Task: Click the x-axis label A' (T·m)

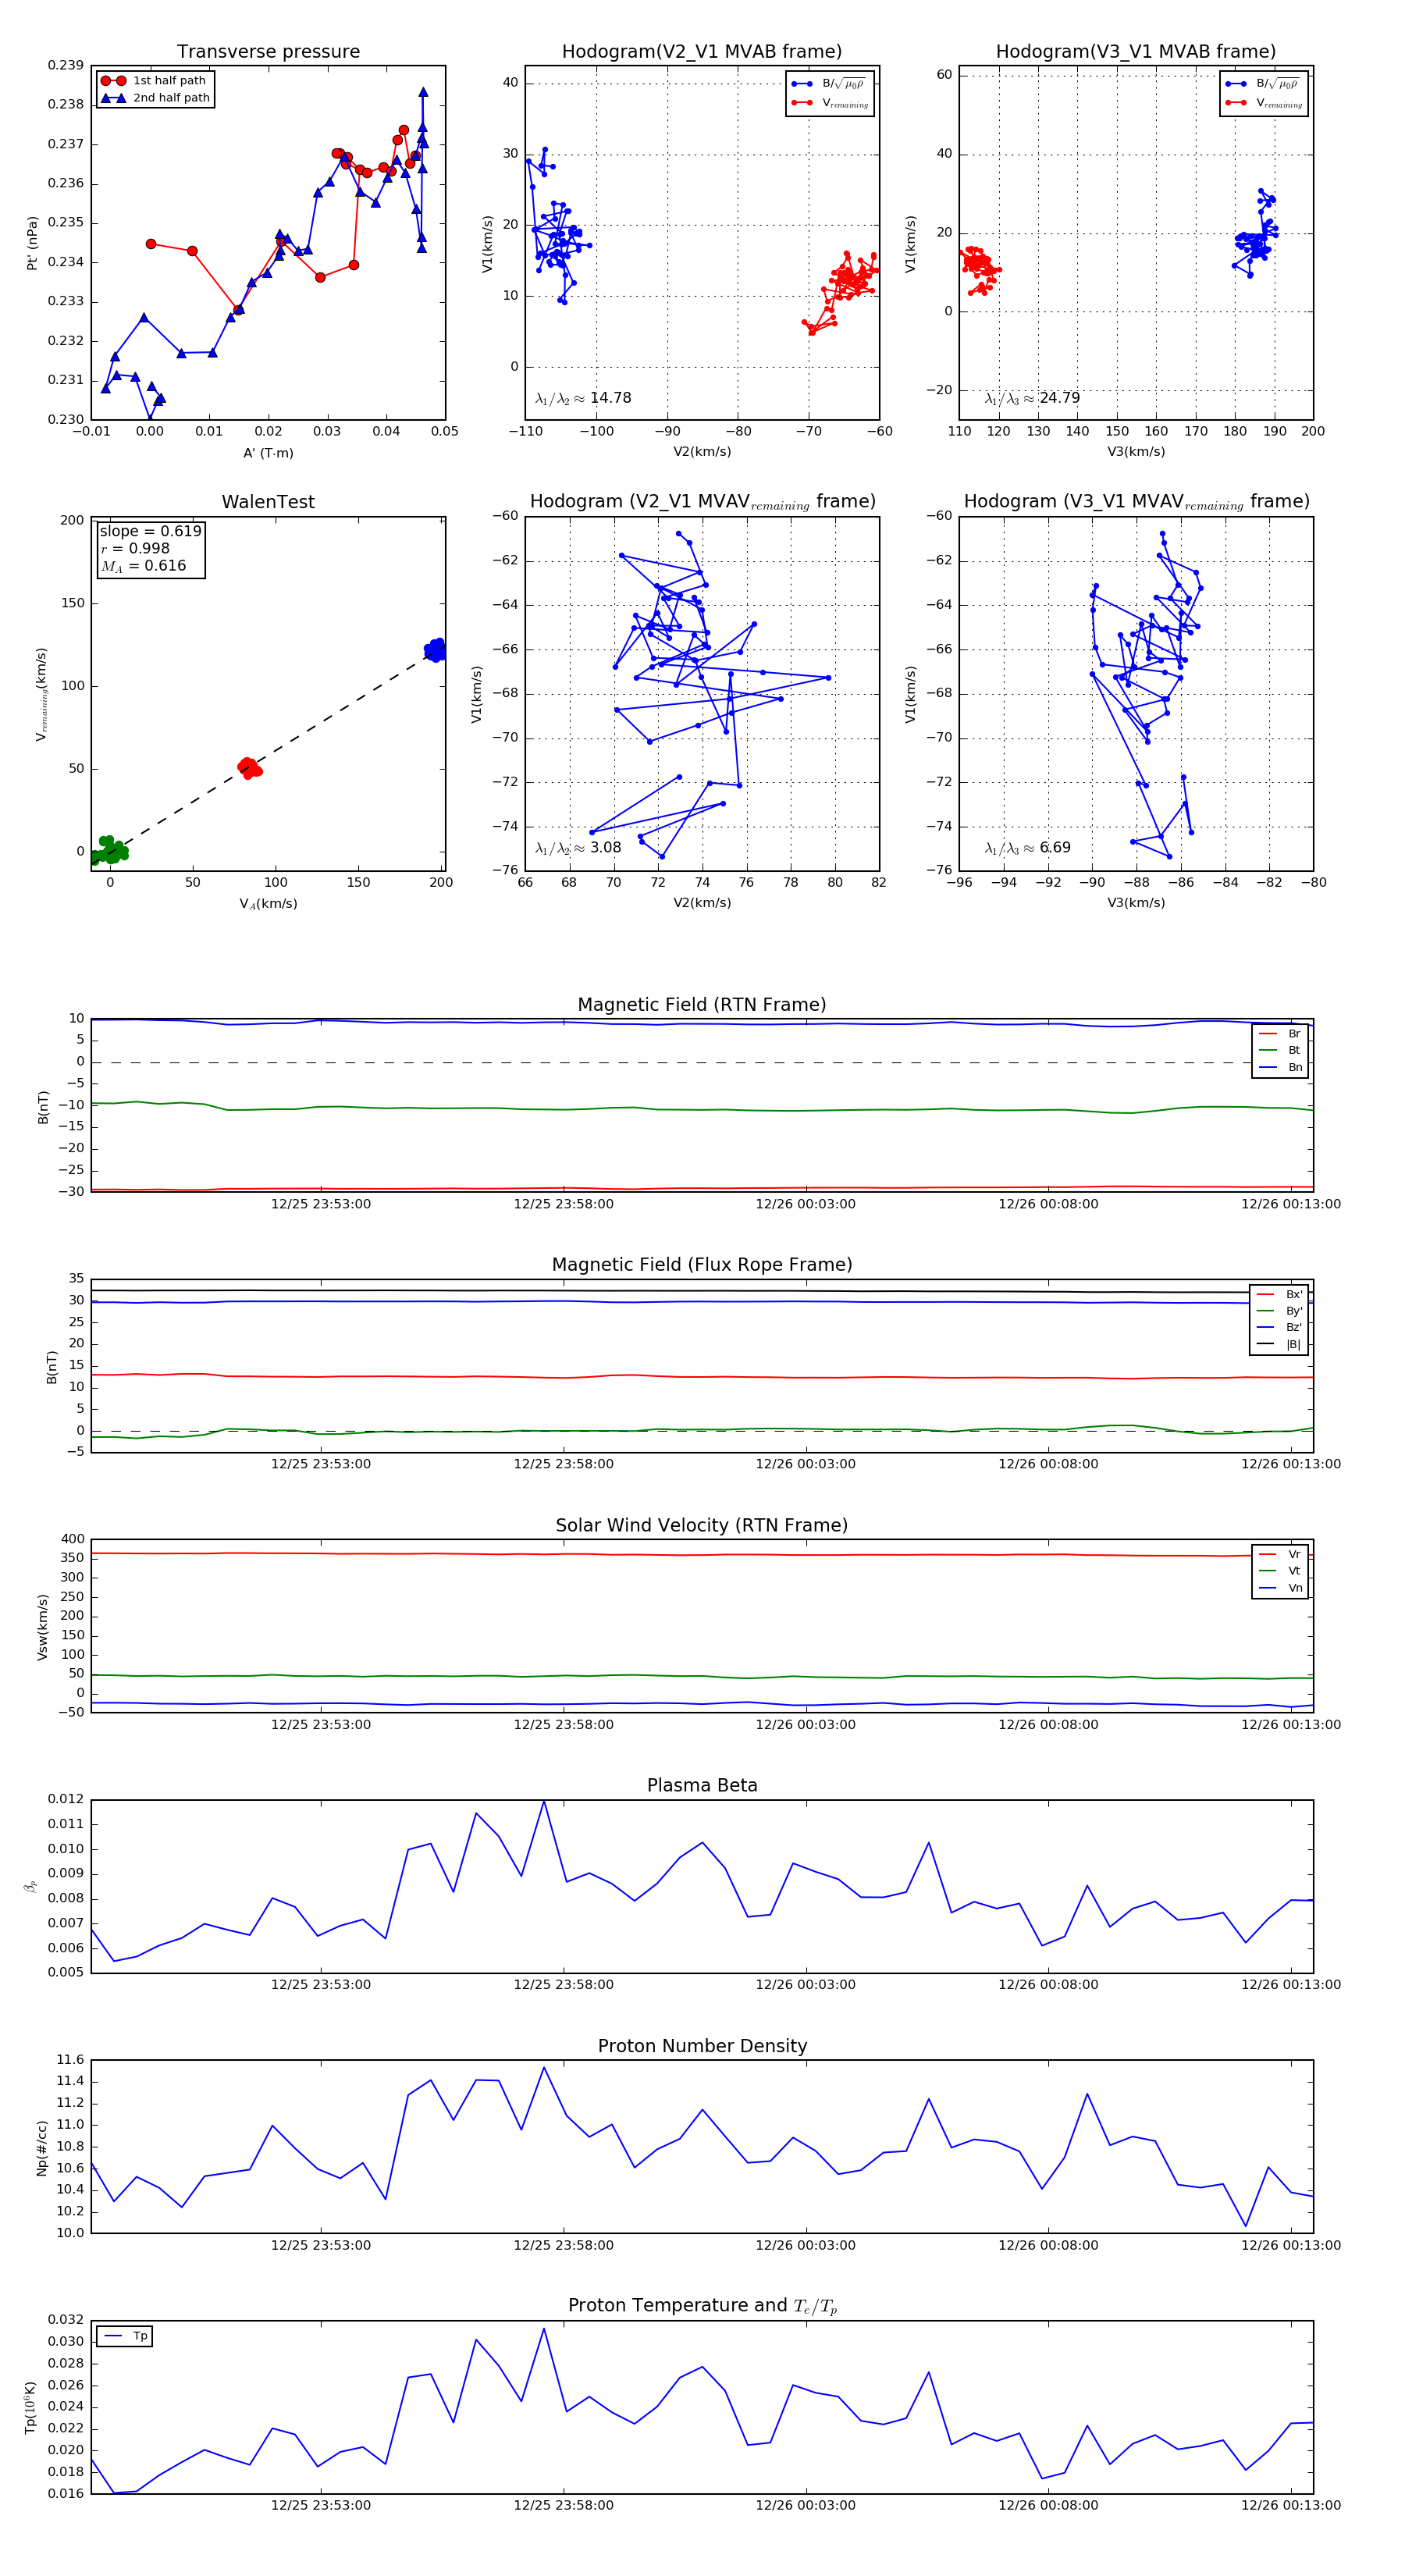Action: click(x=268, y=453)
